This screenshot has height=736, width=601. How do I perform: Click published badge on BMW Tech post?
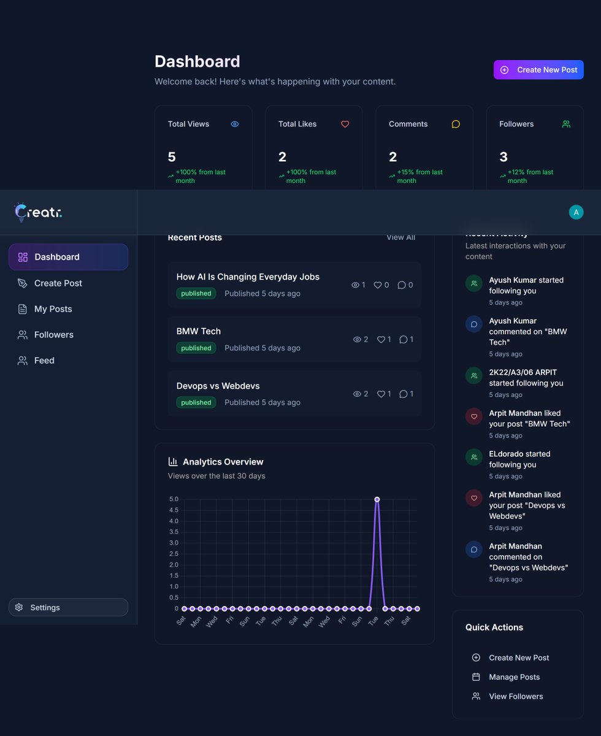tap(196, 348)
